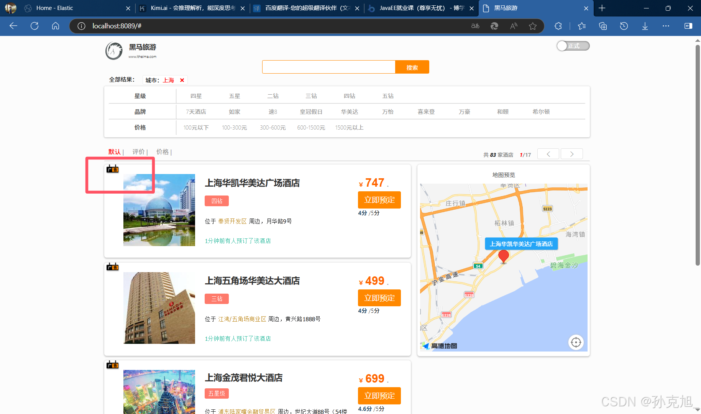
Task: Go back with the browser back arrow
Action: [x=13, y=26]
